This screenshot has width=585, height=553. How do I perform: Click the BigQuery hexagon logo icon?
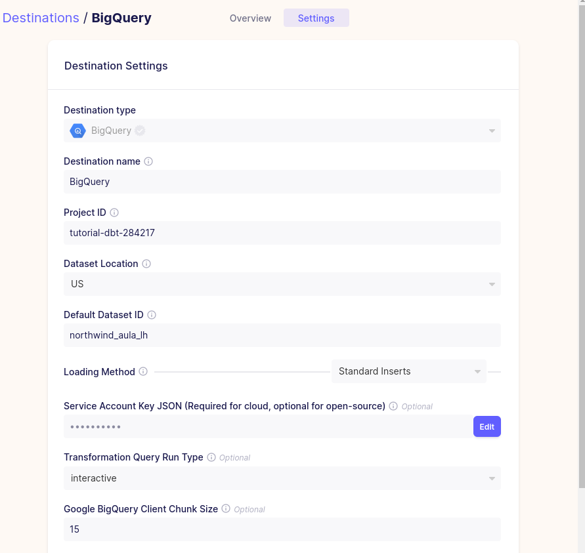pyautogui.click(x=77, y=131)
